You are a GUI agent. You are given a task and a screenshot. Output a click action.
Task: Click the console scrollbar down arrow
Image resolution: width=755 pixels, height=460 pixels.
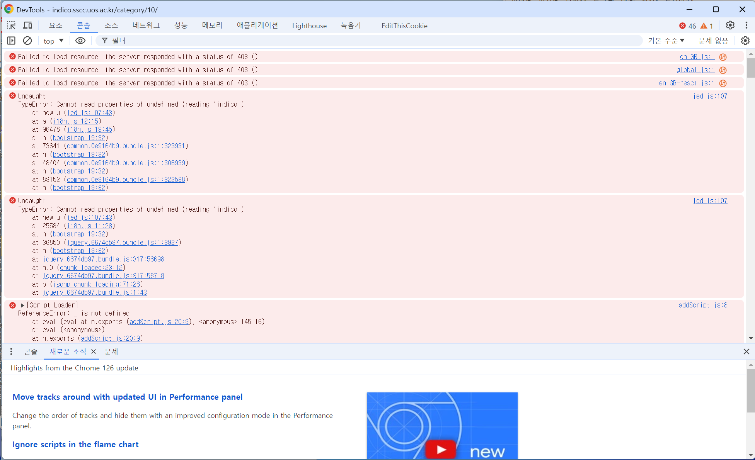click(x=751, y=338)
